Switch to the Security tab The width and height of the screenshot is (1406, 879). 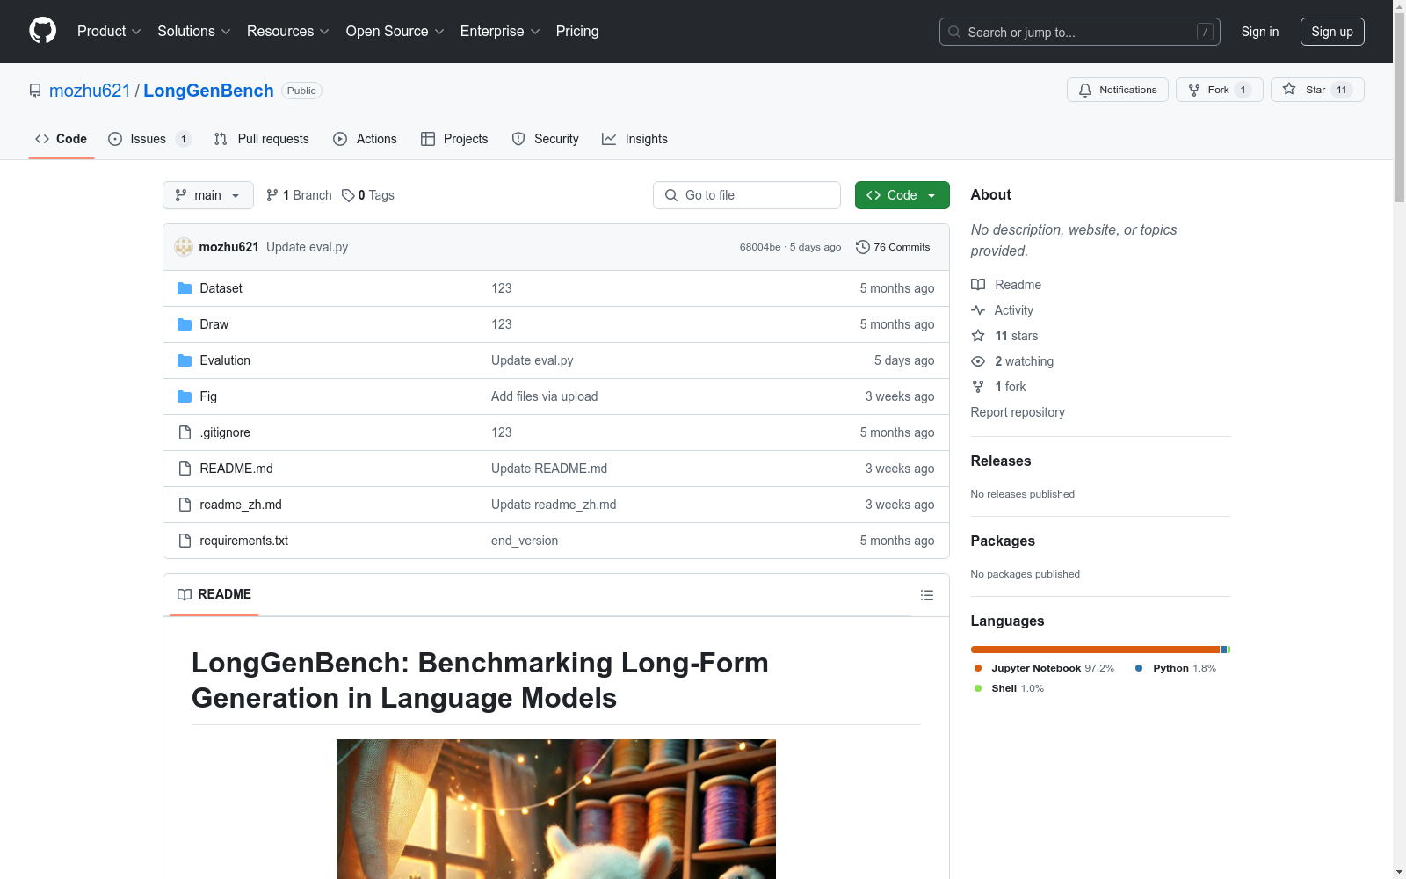(545, 139)
